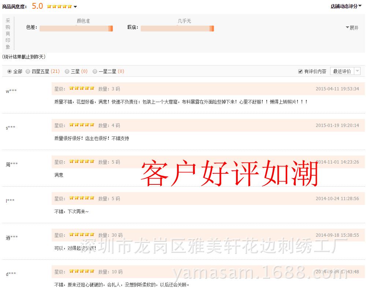The height and width of the screenshot is (296, 366).
Task: Open the 最近评价 sort dropdown
Action: [x=345, y=71]
